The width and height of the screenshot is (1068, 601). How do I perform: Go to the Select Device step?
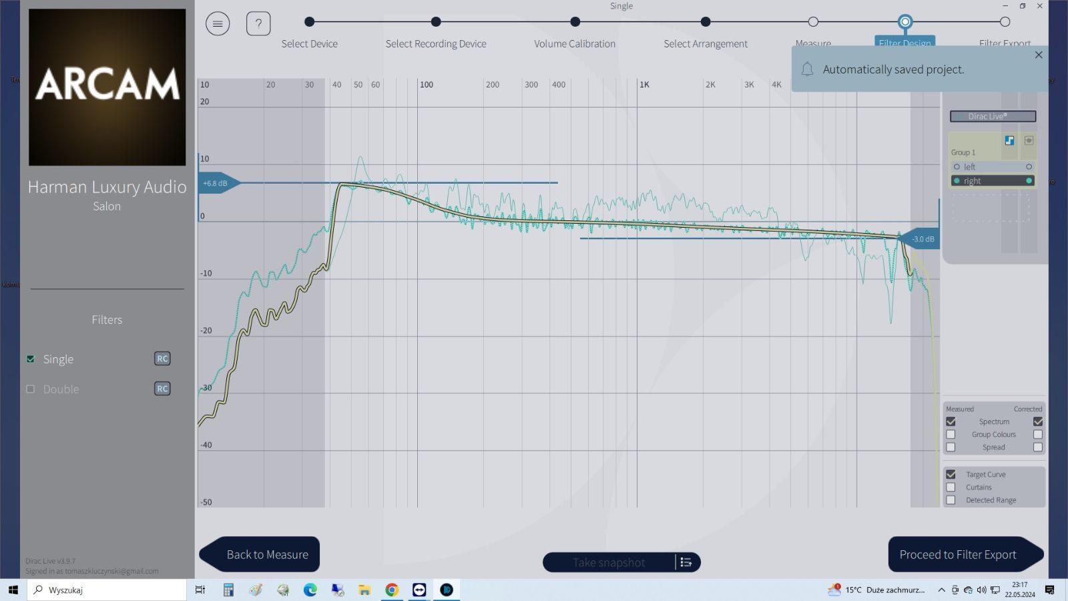309,22
